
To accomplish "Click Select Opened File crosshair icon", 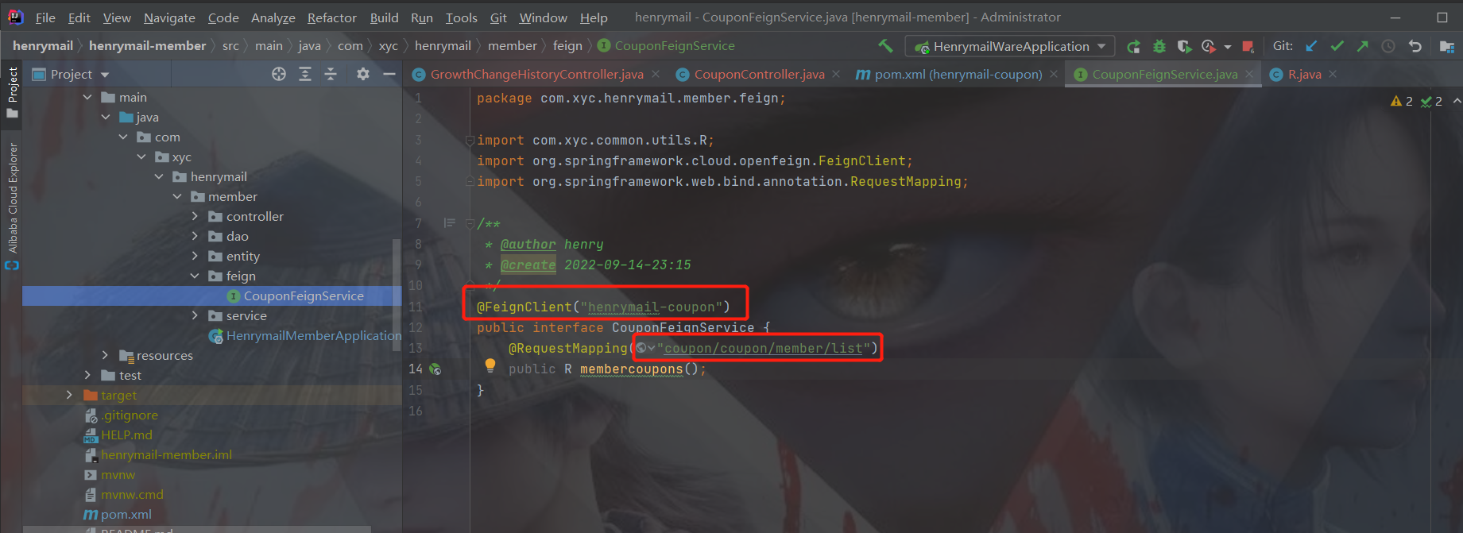I will [x=279, y=74].
